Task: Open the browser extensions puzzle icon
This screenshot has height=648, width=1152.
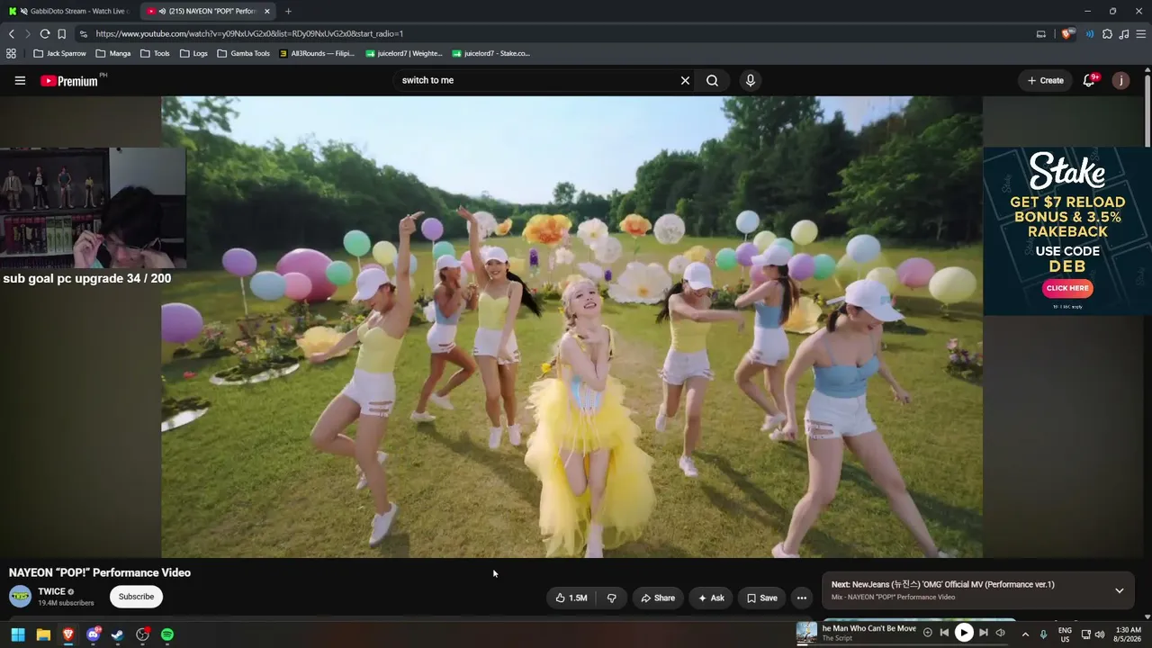Action: (1107, 34)
